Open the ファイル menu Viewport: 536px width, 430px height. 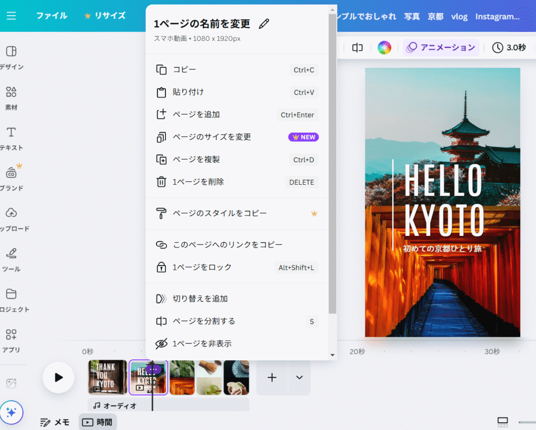click(52, 16)
